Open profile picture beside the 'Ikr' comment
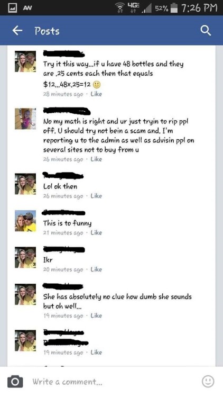 [25, 257]
